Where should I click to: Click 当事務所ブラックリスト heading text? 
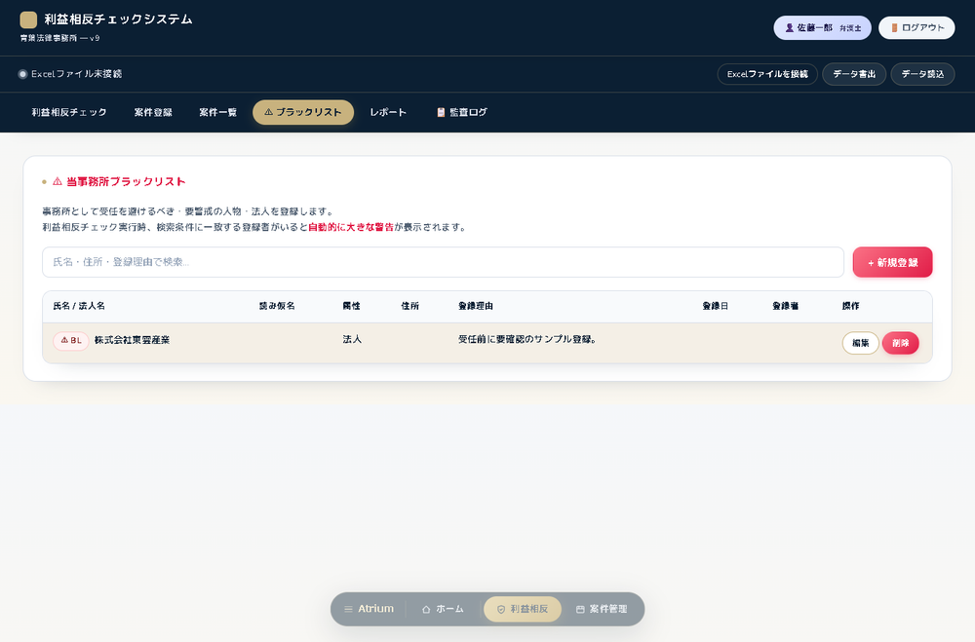point(126,181)
